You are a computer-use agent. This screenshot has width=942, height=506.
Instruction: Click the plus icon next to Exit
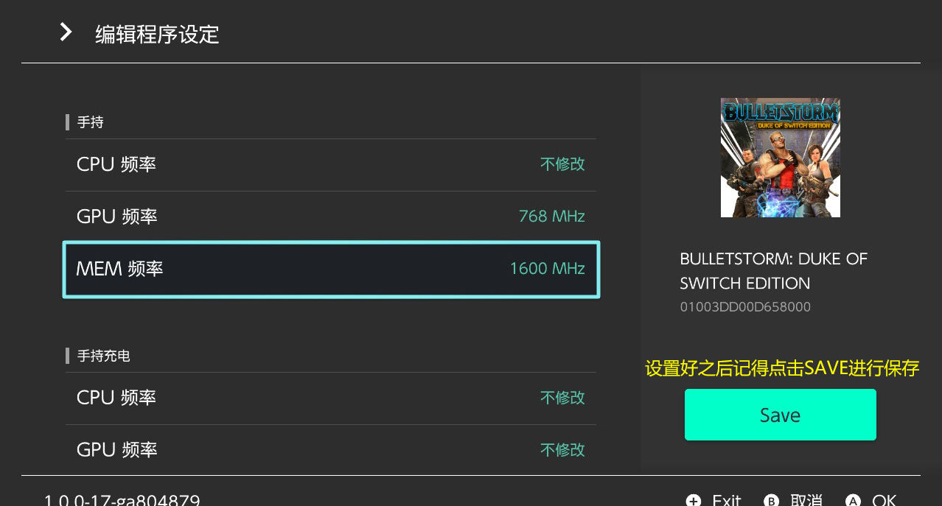(694, 501)
